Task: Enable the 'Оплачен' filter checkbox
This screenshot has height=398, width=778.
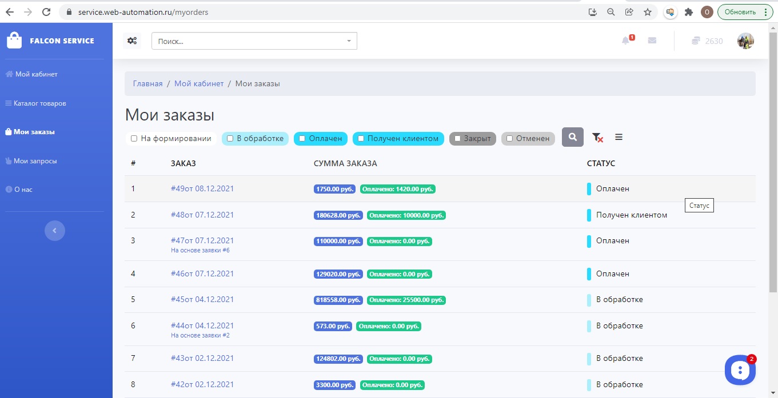Action: [302, 138]
